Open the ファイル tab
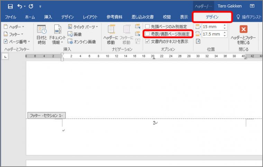The height and width of the screenshot is (167, 263). coord(10,17)
